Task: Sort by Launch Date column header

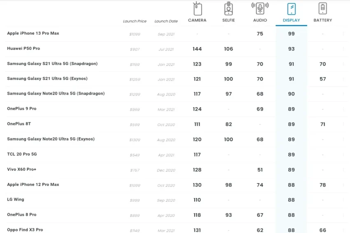Action: [x=166, y=21]
